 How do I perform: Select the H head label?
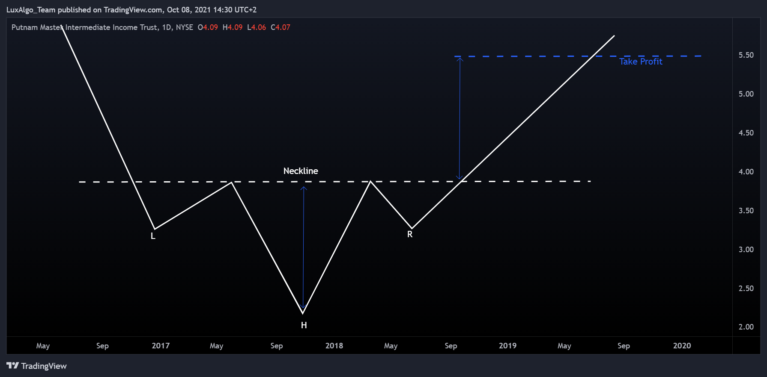[x=304, y=325]
